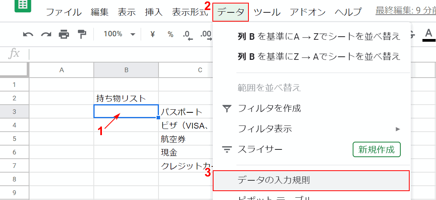436x200 pixels.
Task: Select cell with 持ち物リスト
Action: 126,98
